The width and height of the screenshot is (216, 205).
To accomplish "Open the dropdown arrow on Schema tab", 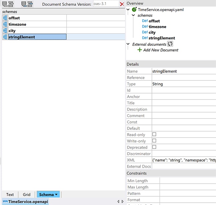I will 56,195.
